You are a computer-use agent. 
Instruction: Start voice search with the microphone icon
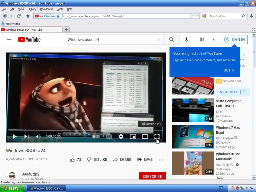coord(186,39)
